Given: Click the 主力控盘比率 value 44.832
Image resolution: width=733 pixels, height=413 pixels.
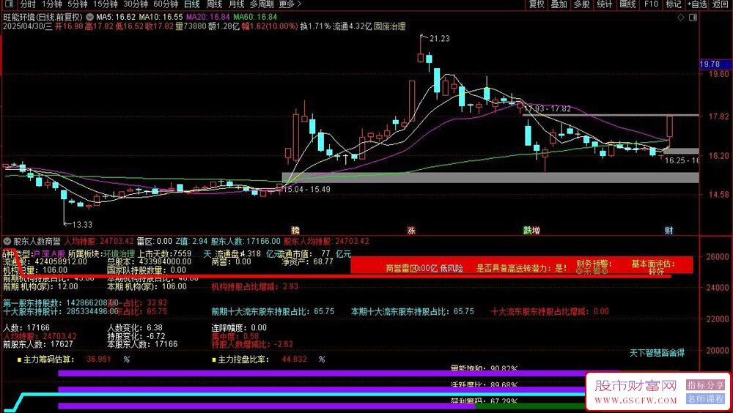Looking at the screenshot, I should click(295, 360).
